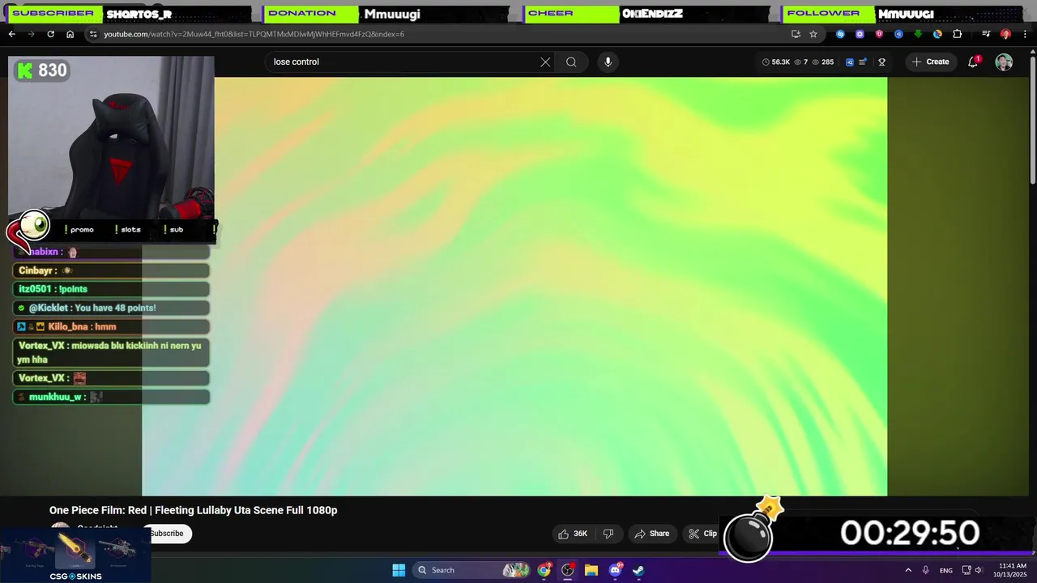Open YouTube account avatar menu

coord(1004,62)
